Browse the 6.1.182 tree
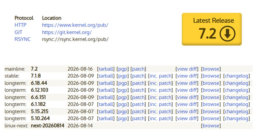The height and width of the screenshot is (132, 255). point(211,104)
